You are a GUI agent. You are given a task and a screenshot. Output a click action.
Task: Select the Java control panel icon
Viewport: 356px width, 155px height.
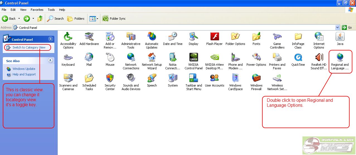340,37
